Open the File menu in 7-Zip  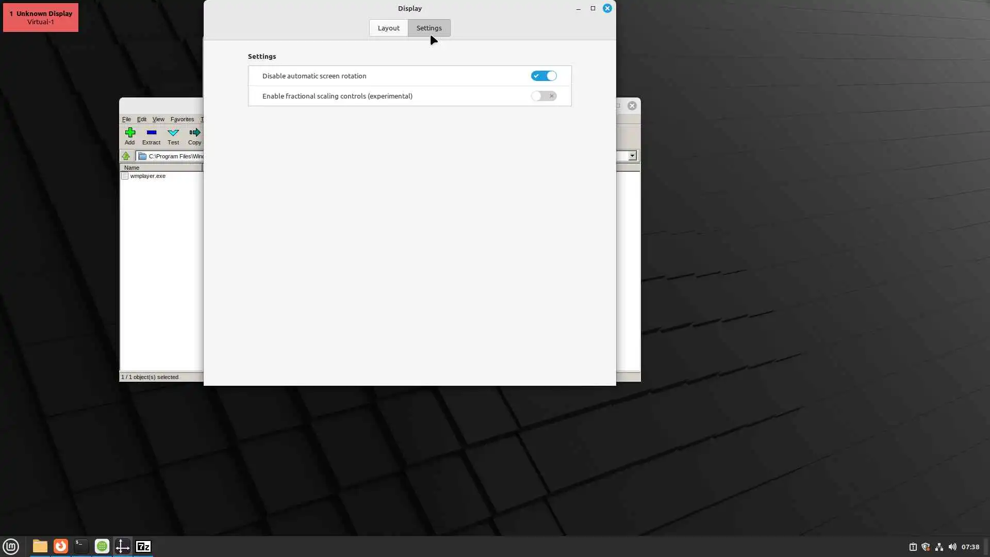(x=126, y=119)
